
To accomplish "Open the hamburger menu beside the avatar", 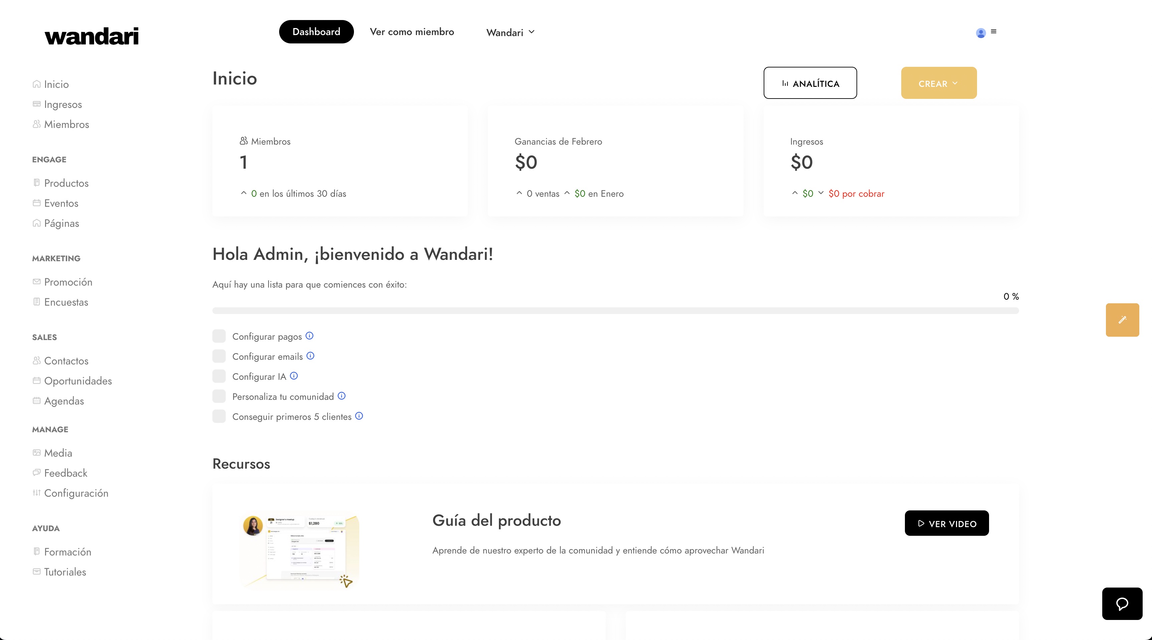I will pyautogui.click(x=994, y=31).
